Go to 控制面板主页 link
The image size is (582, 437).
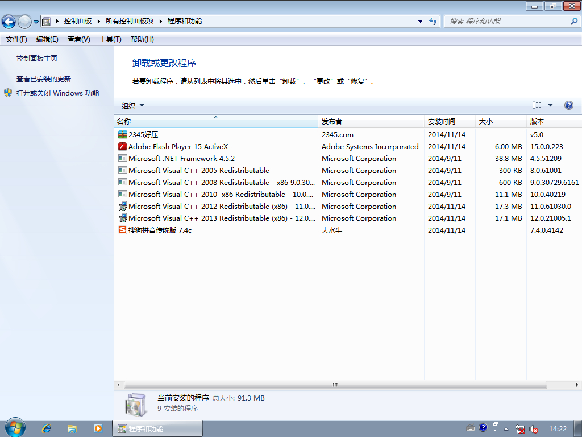[x=37, y=59]
